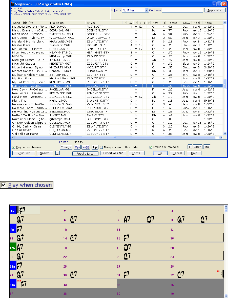Sort by Genre column header
This screenshot has width=228, height=298.
[186, 23]
